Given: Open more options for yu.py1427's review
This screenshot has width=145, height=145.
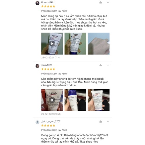Looking at the screenshot, I should [x=108, y=65].
